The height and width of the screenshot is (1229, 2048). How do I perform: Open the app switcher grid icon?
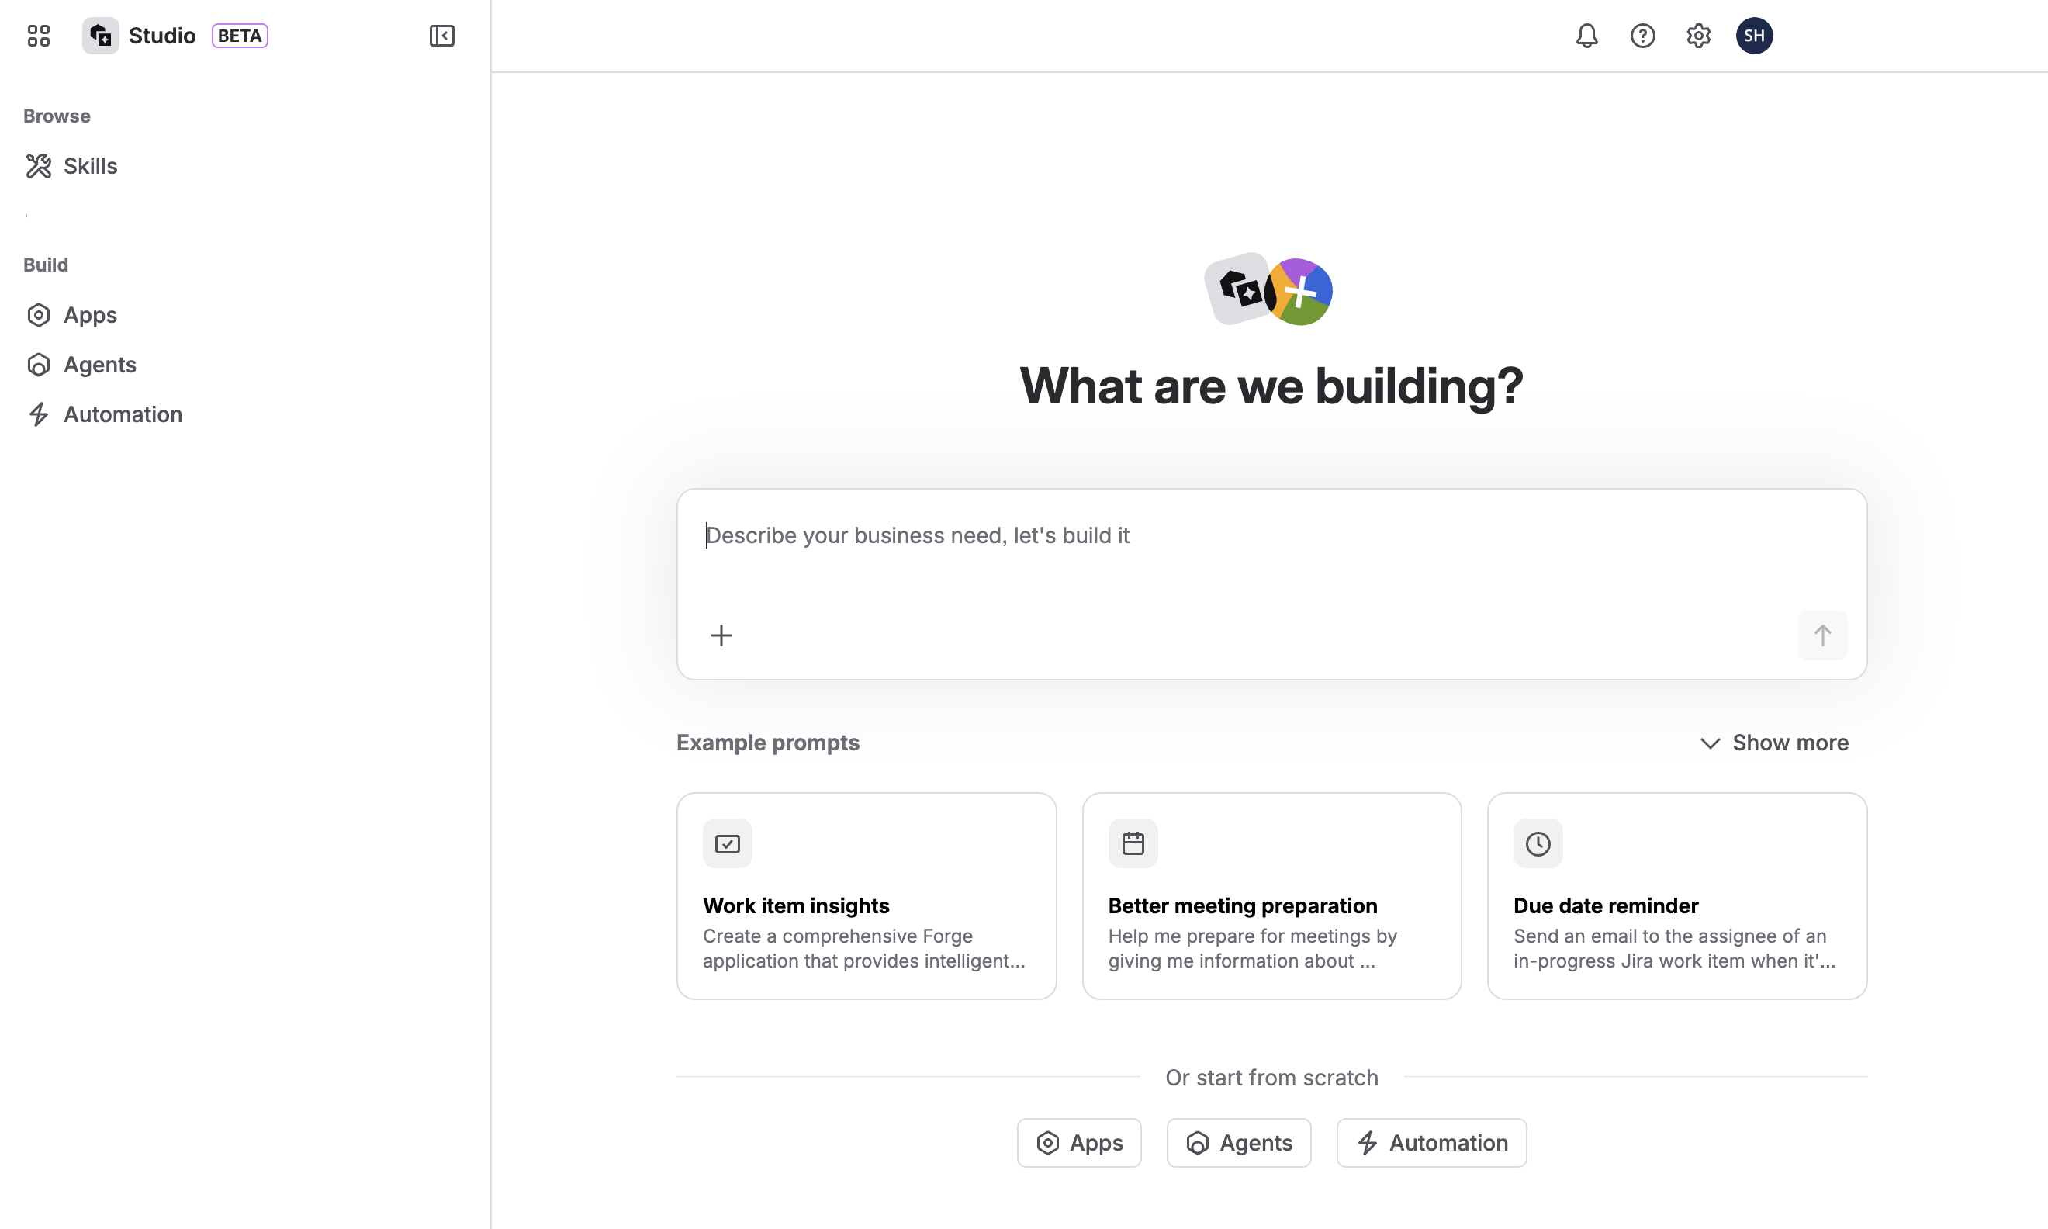click(x=38, y=36)
